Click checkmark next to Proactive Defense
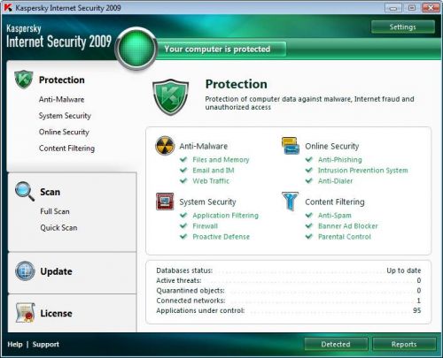The height and width of the screenshot is (358, 443). [x=183, y=236]
